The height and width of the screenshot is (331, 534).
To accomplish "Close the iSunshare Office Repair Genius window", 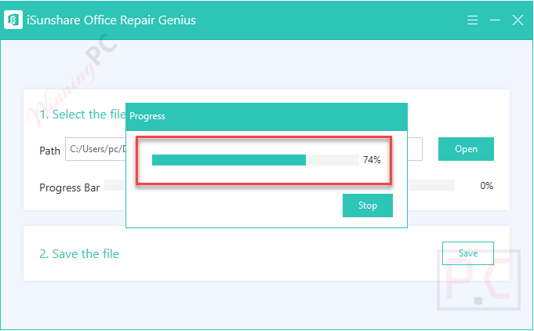I will [x=518, y=20].
